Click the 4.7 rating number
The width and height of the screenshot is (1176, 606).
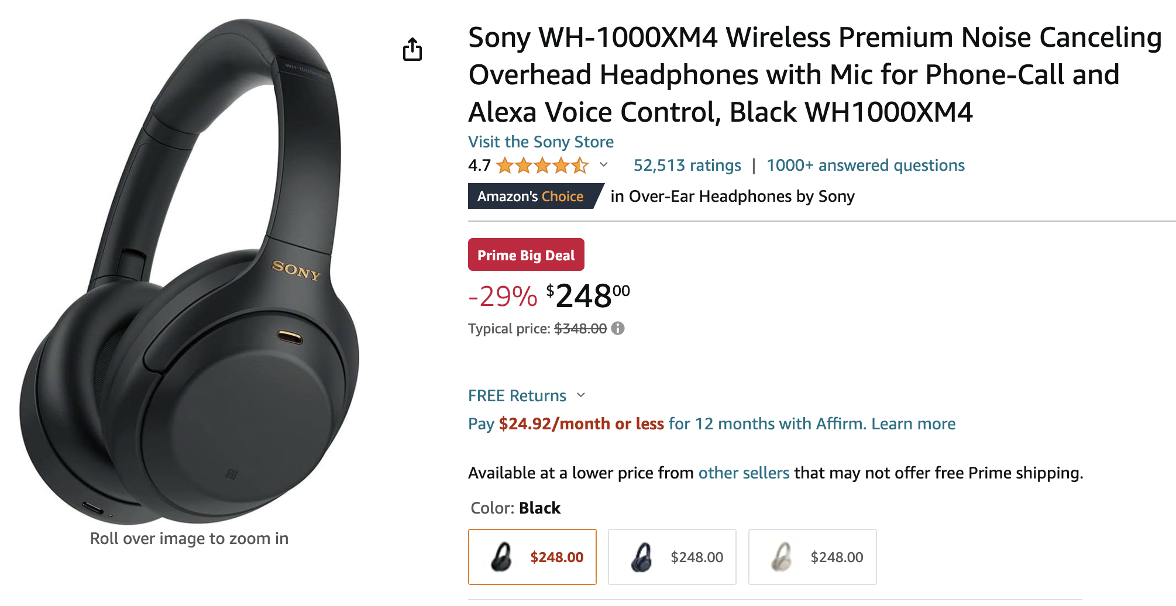point(479,166)
